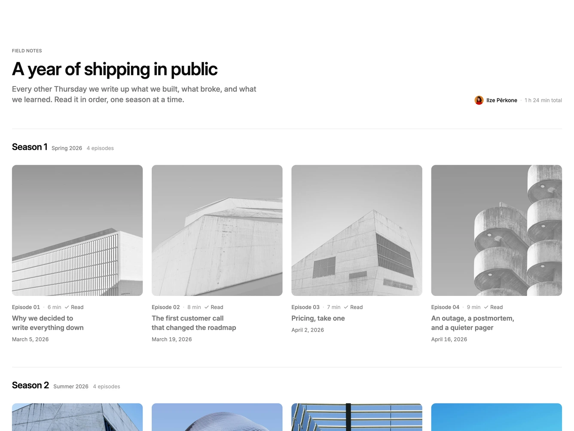This screenshot has width=574, height=431.
Task: Click the Season 1 heading
Action: (30, 147)
